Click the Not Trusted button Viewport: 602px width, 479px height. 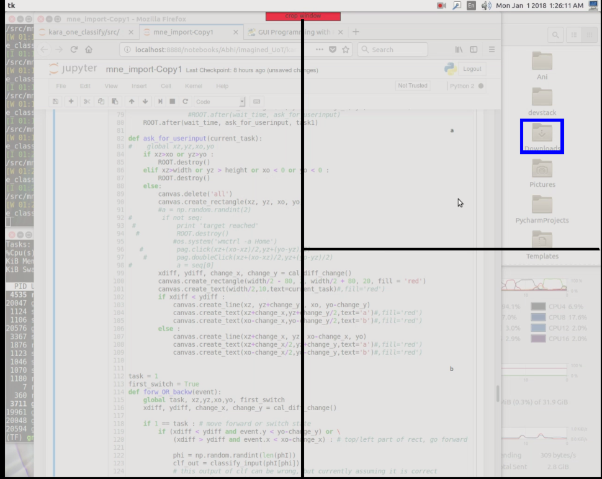[412, 86]
